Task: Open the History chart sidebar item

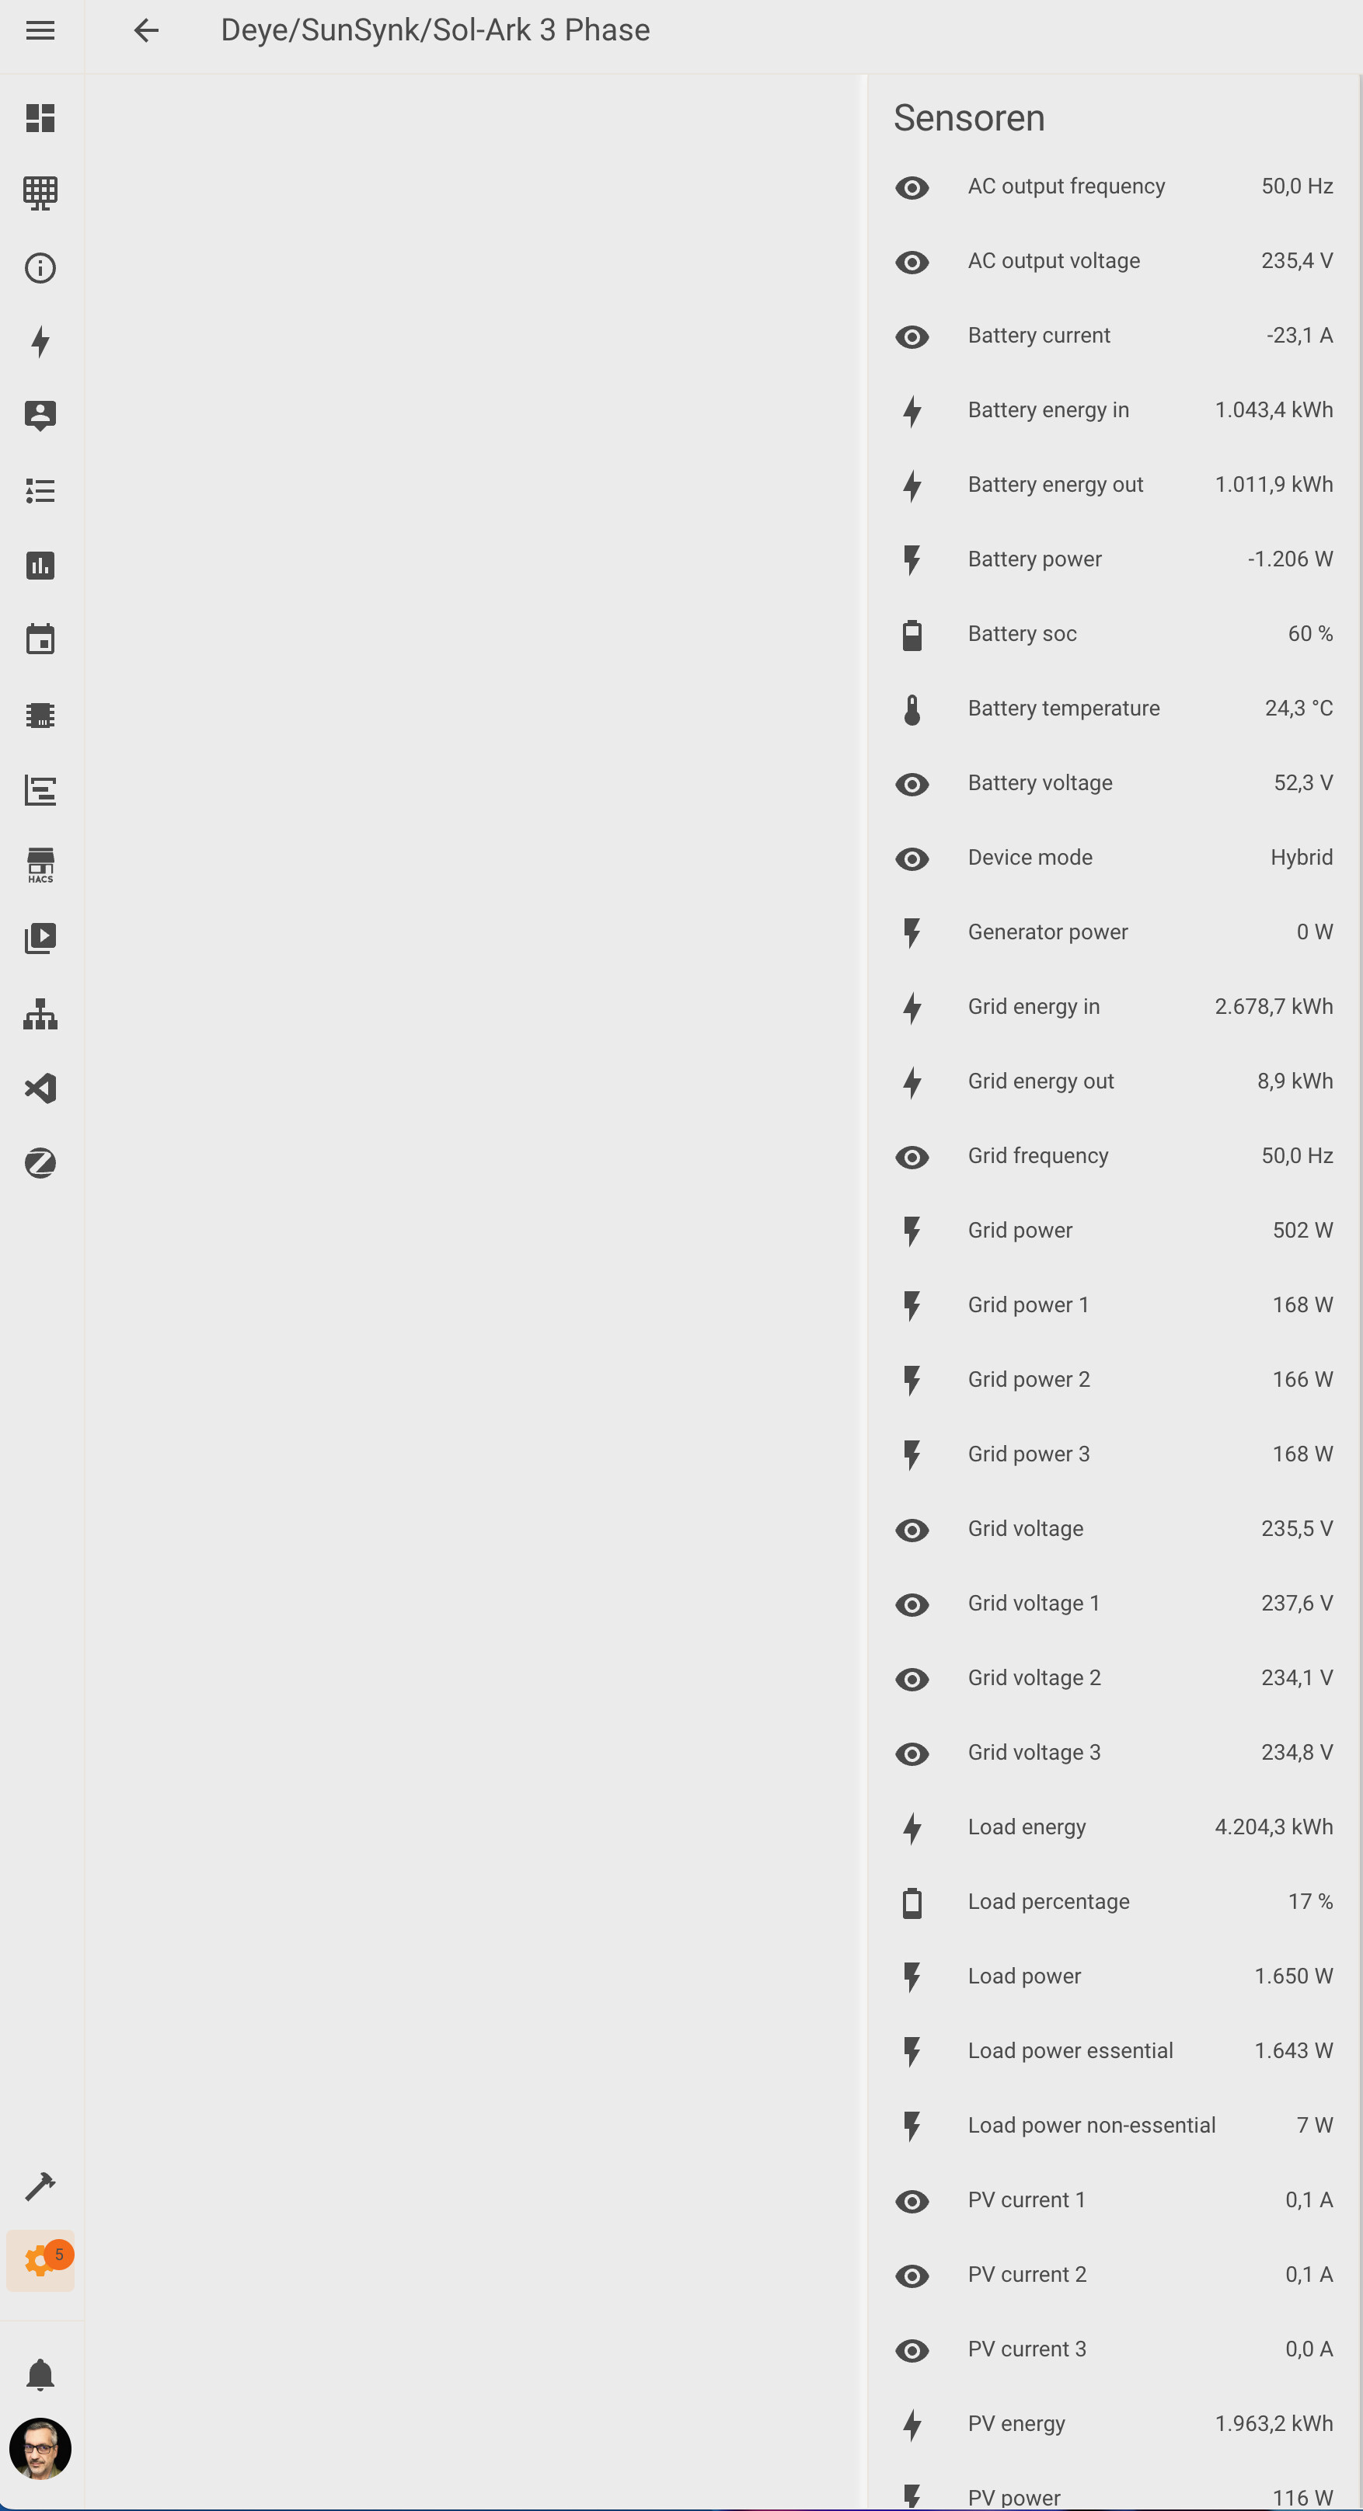Action: click(40, 566)
